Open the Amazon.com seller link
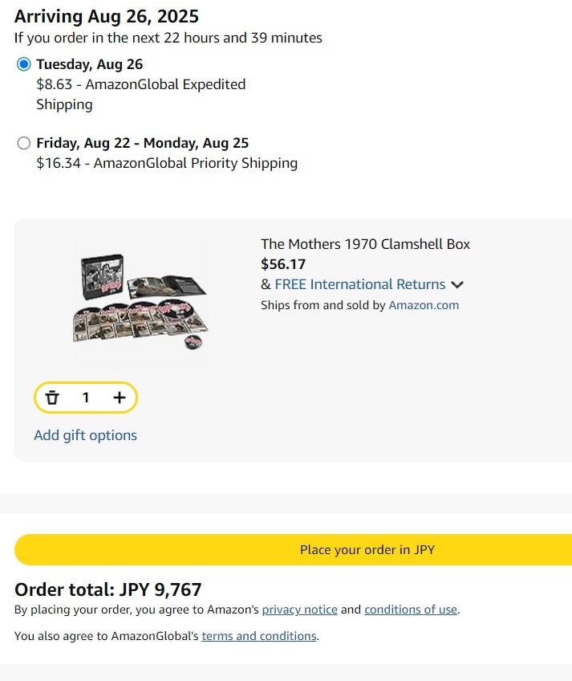This screenshot has height=681, width=572. point(424,305)
